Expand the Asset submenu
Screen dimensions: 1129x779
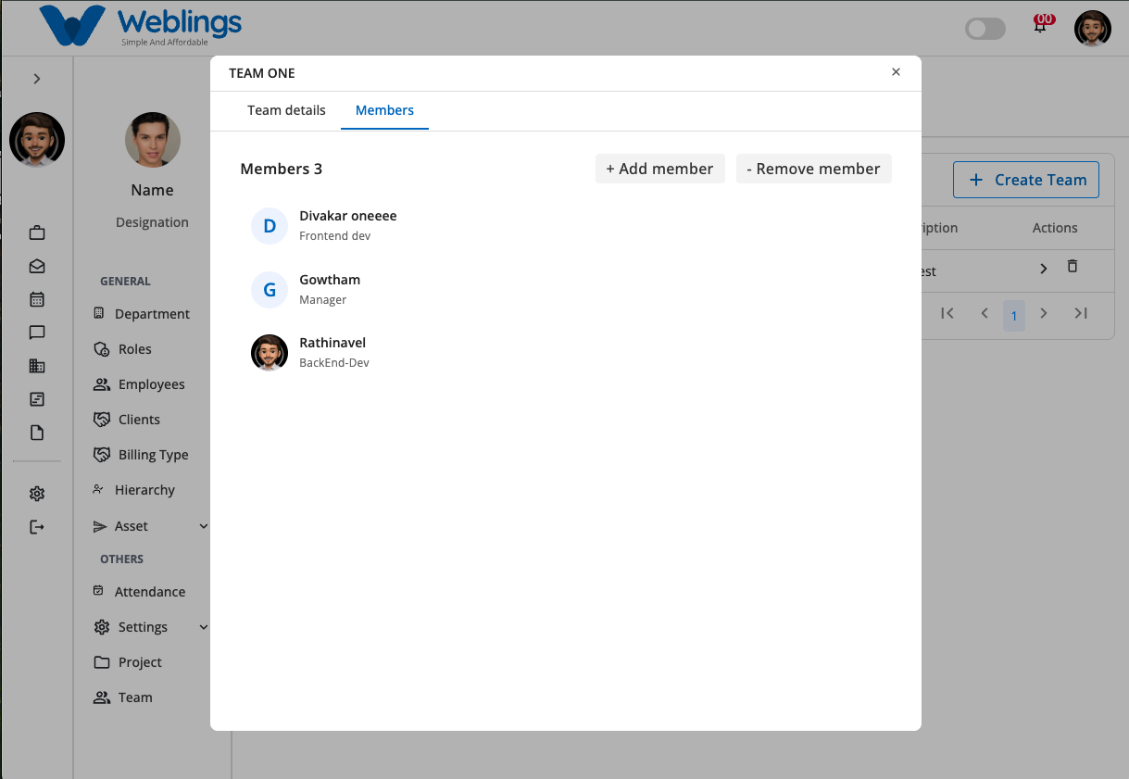coord(204,526)
